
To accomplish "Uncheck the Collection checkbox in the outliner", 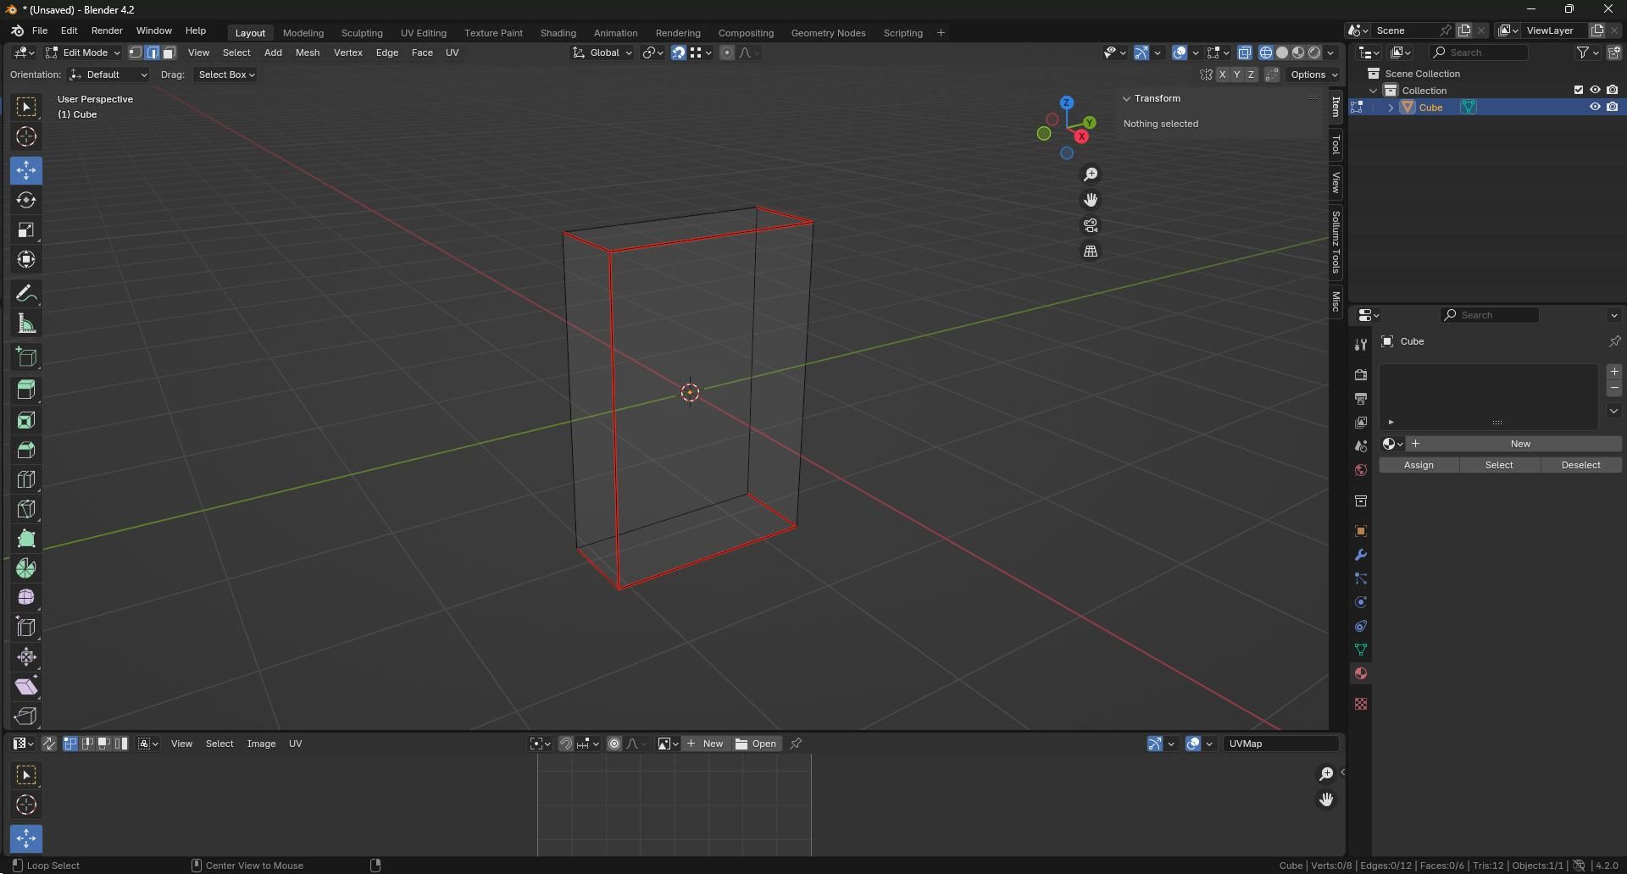I will click(1579, 90).
